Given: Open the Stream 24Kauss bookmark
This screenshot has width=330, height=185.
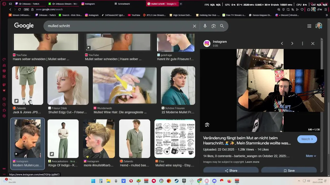Looking at the screenshot, I should click(x=20, y=15).
